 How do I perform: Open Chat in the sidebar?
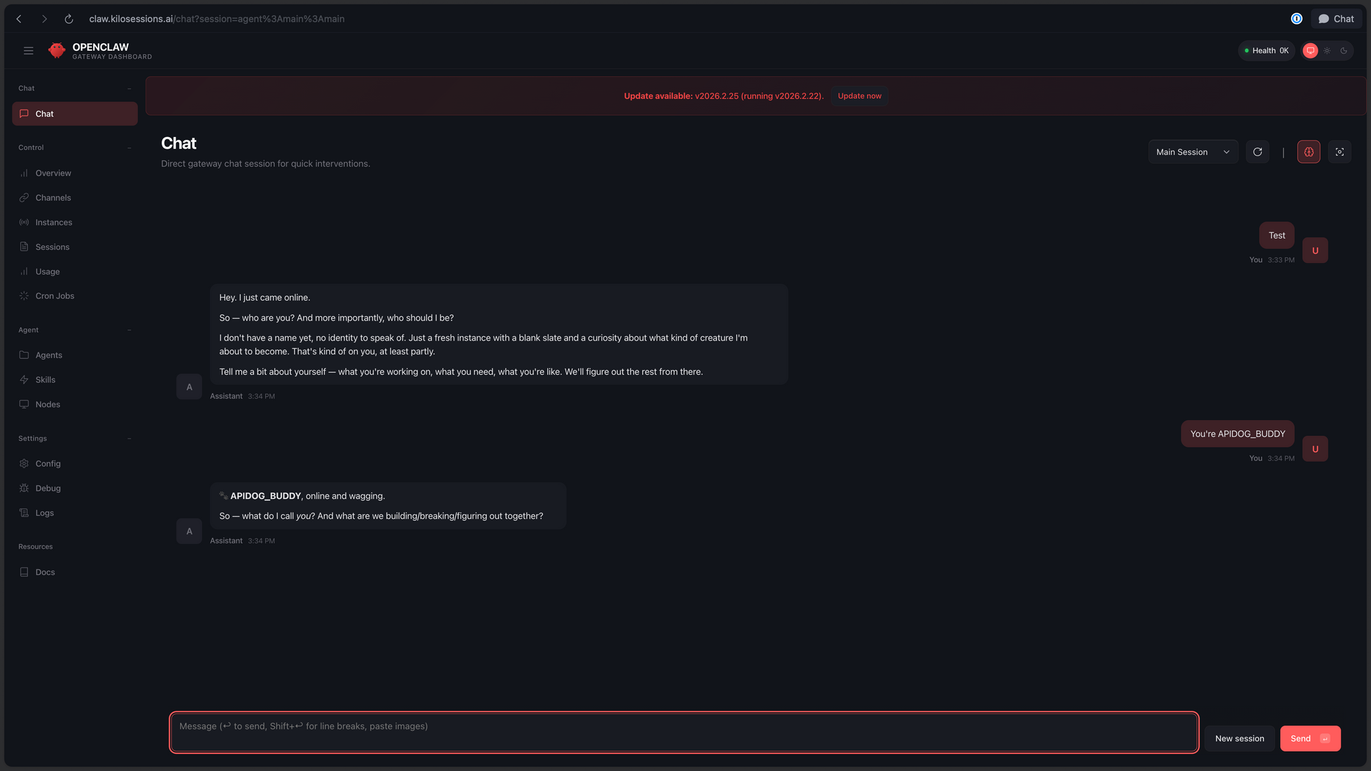pos(75,114)
